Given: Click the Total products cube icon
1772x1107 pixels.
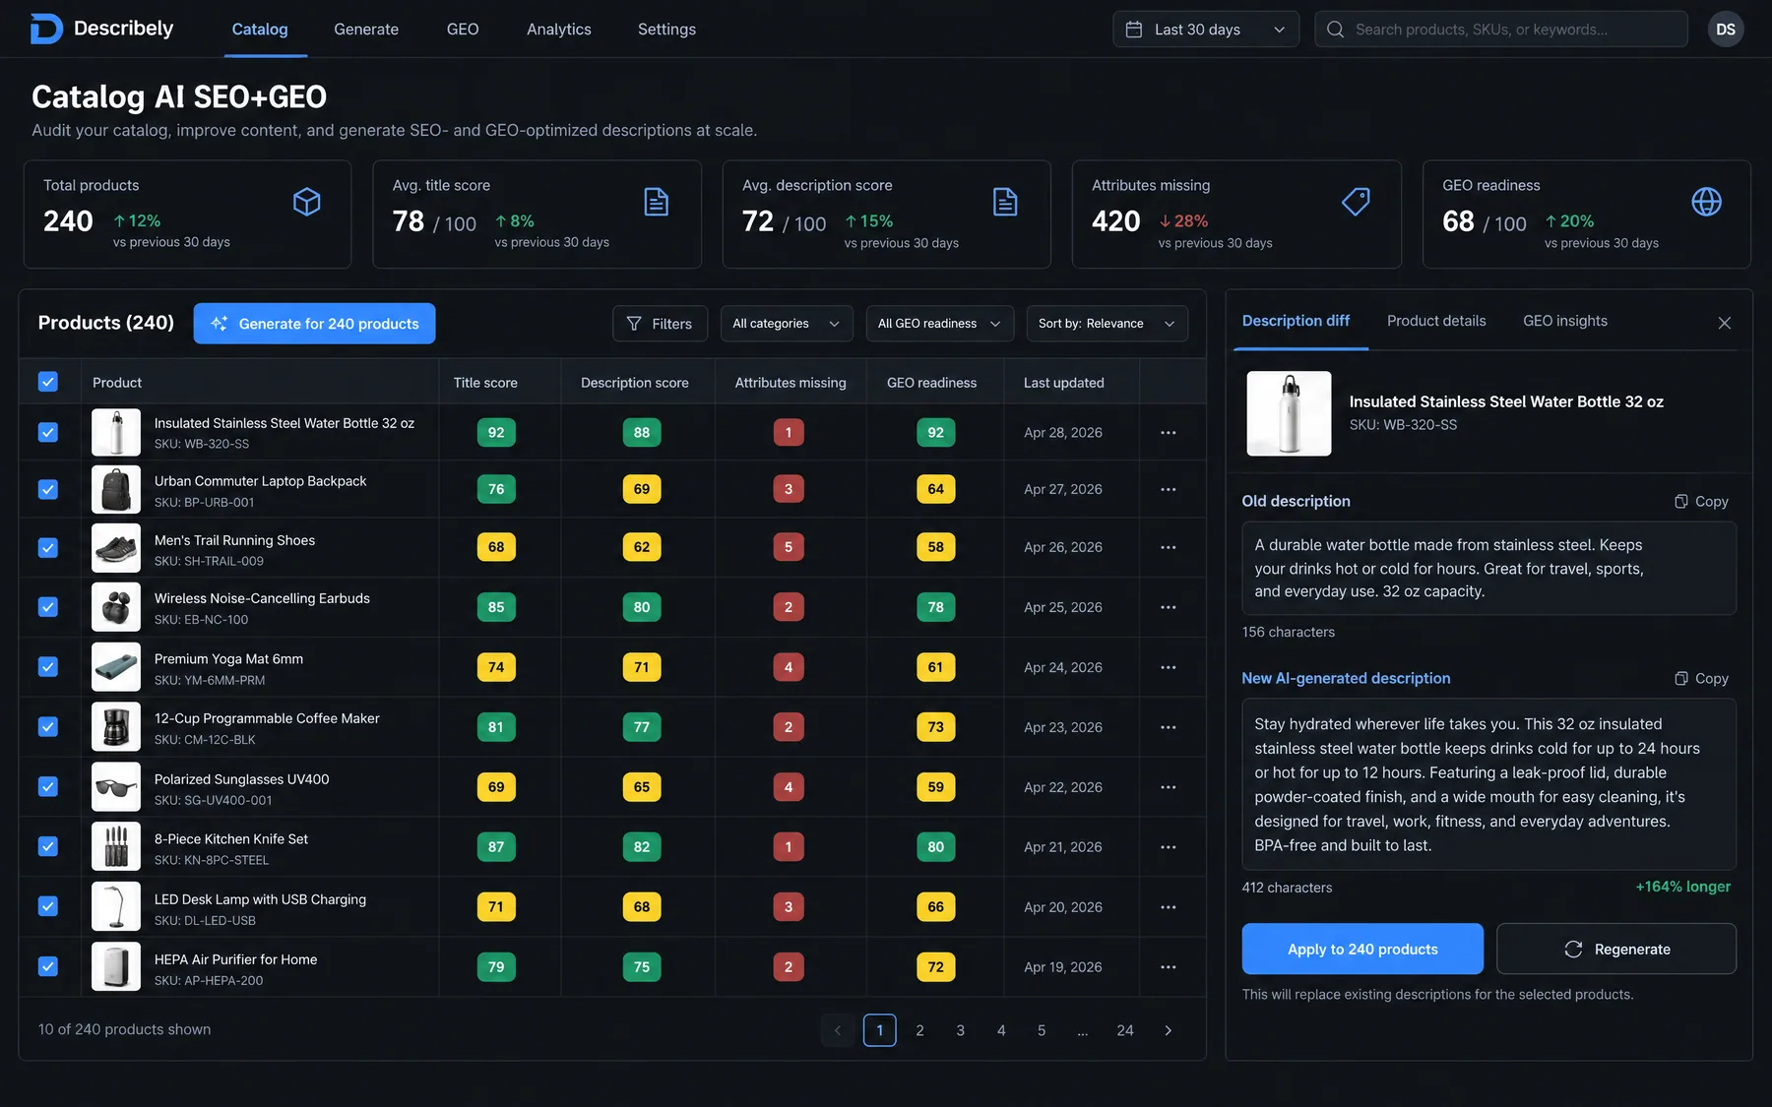Looking at the screenshot, I should [x=307, y=202].
